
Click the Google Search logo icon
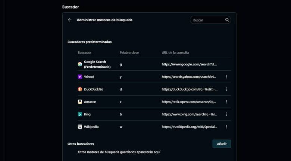coord(80,64)
